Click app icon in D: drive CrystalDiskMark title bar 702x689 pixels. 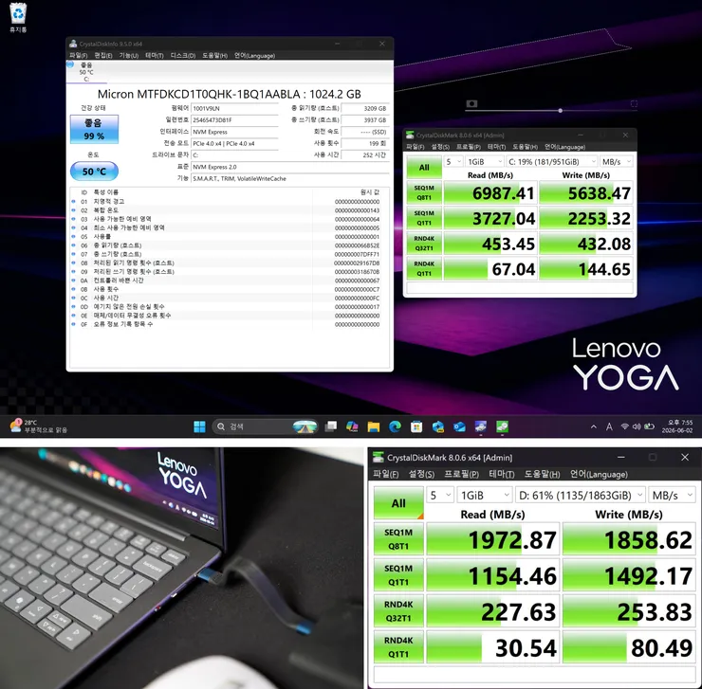[x=379, y=457]
